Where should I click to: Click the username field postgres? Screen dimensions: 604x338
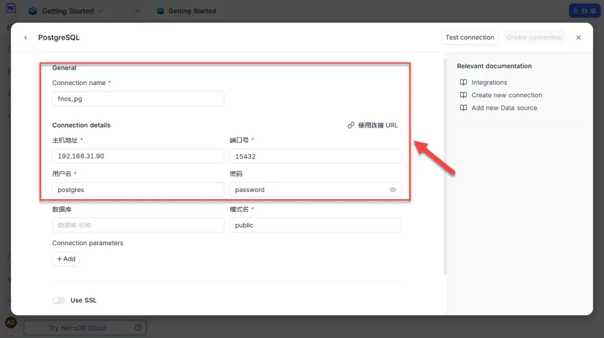pyautogui.click(x=138, y=190)
